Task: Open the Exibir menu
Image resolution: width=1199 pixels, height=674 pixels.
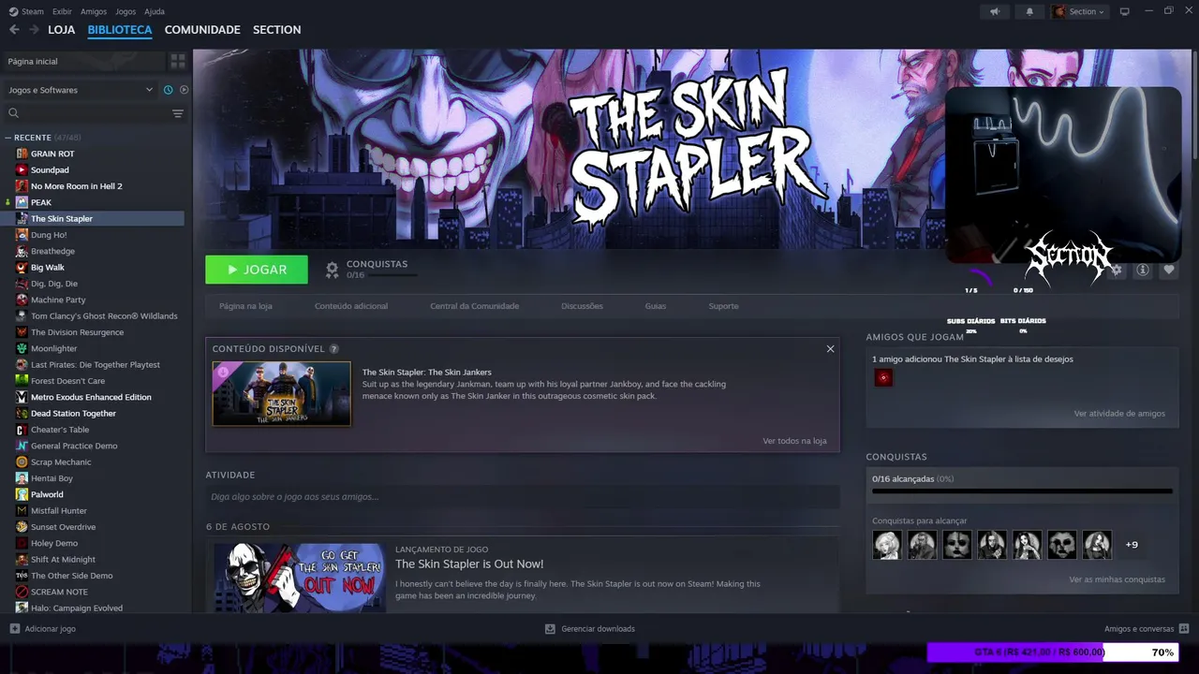Action: (x=62, y=11)
